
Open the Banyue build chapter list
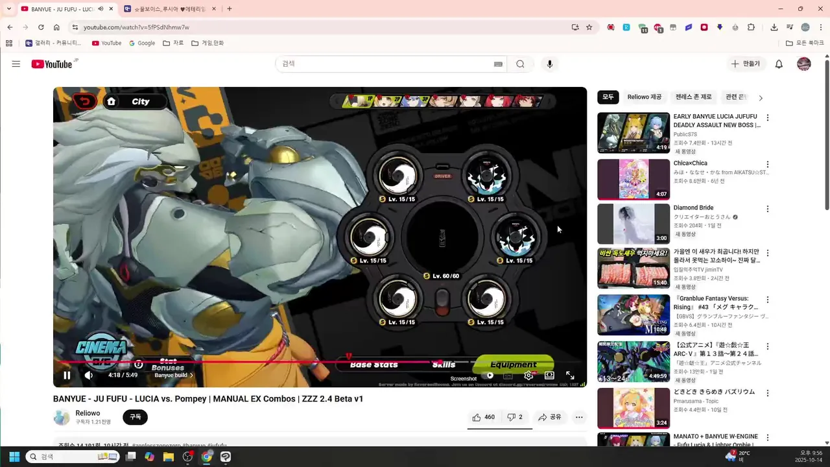[174, 375]
